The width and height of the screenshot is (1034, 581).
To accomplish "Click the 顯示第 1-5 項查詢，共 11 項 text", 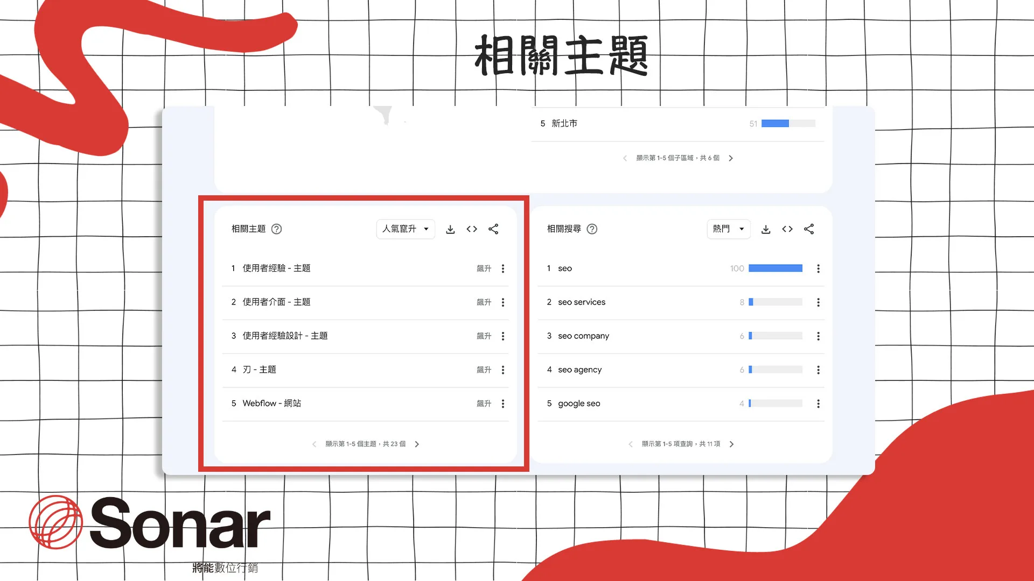I will coord(681,444).
